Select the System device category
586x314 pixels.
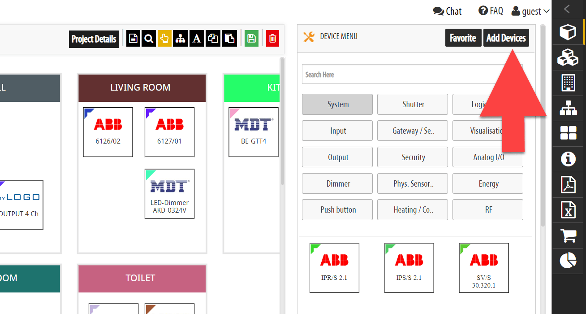pos(337,105)
